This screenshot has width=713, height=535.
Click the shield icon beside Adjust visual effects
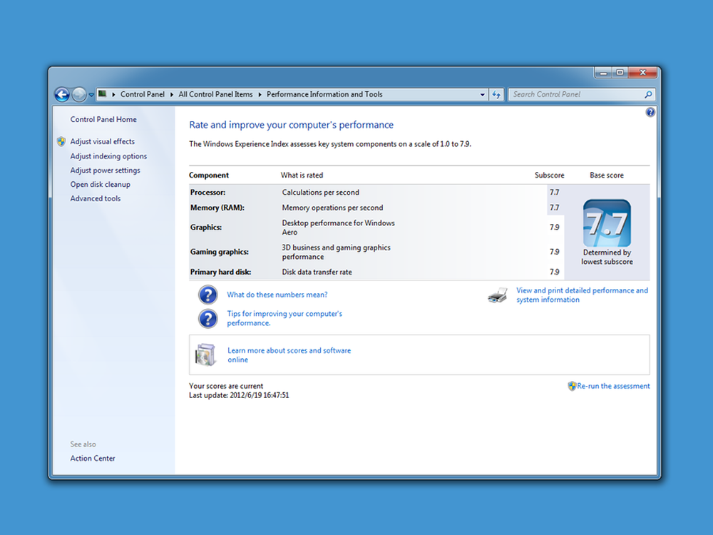pos(61,141)
